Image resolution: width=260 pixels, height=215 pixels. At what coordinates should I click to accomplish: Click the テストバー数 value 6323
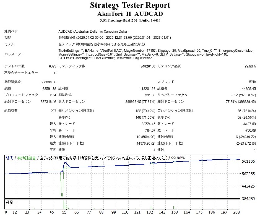point(53,66)
